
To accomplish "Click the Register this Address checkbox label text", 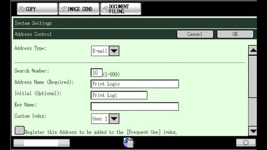I will click(x=101, y=132).
